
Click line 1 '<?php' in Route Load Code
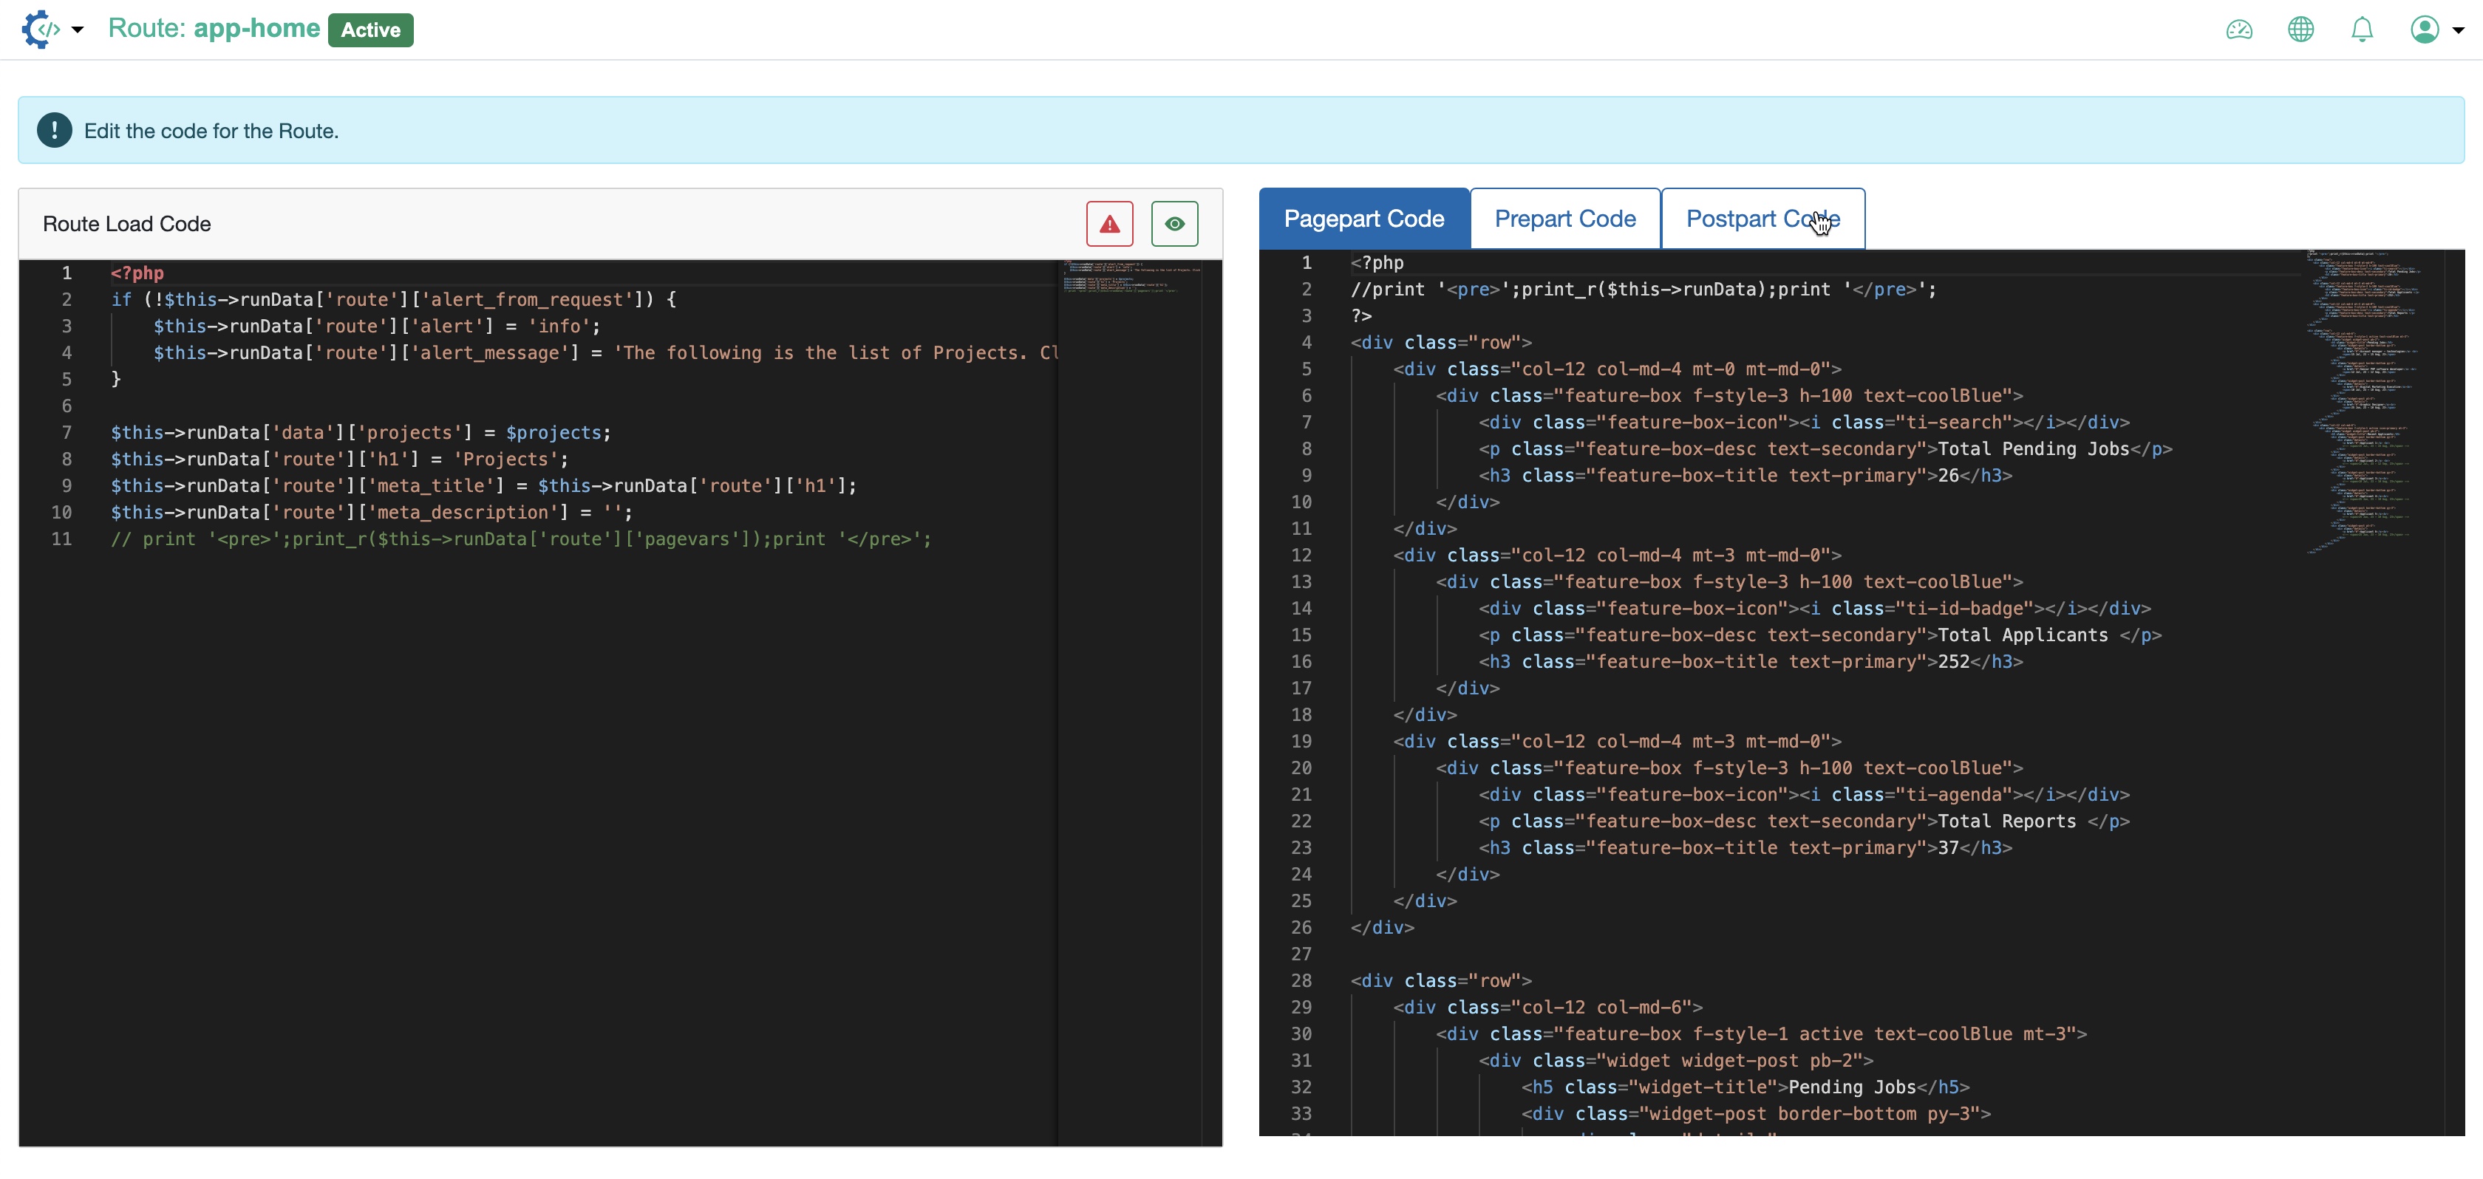pos(137,273)
